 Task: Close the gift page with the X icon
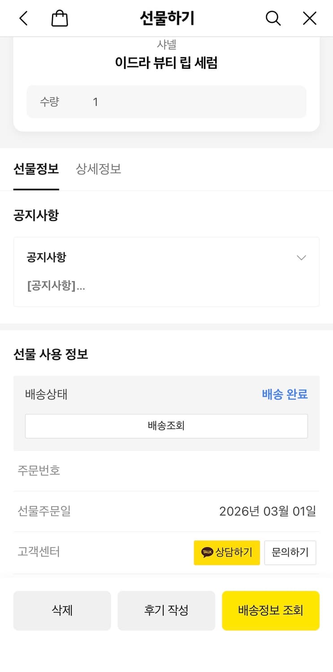pyautogui.click(x=309, y=18)
